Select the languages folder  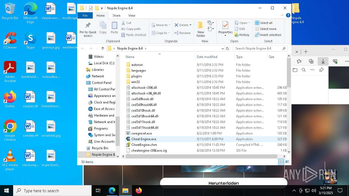pyautogui.click(x=139, y=71)
